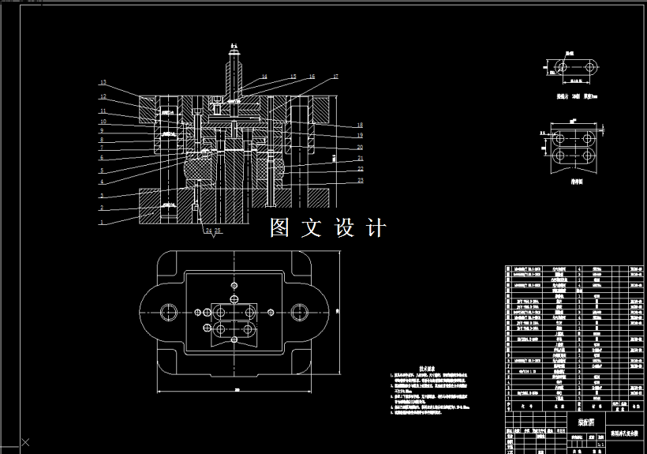Select part balloon number 16
This screenshot has height=454, width=647.
312,77
